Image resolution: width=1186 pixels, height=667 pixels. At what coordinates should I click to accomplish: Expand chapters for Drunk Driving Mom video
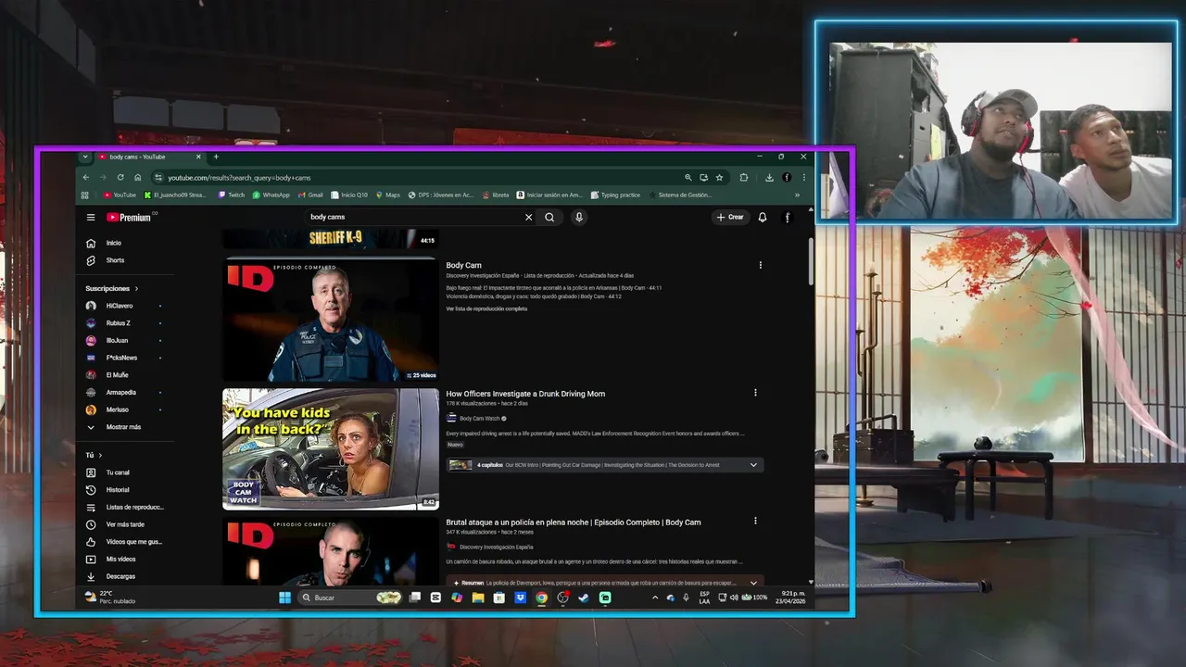[x=753, y=465]
